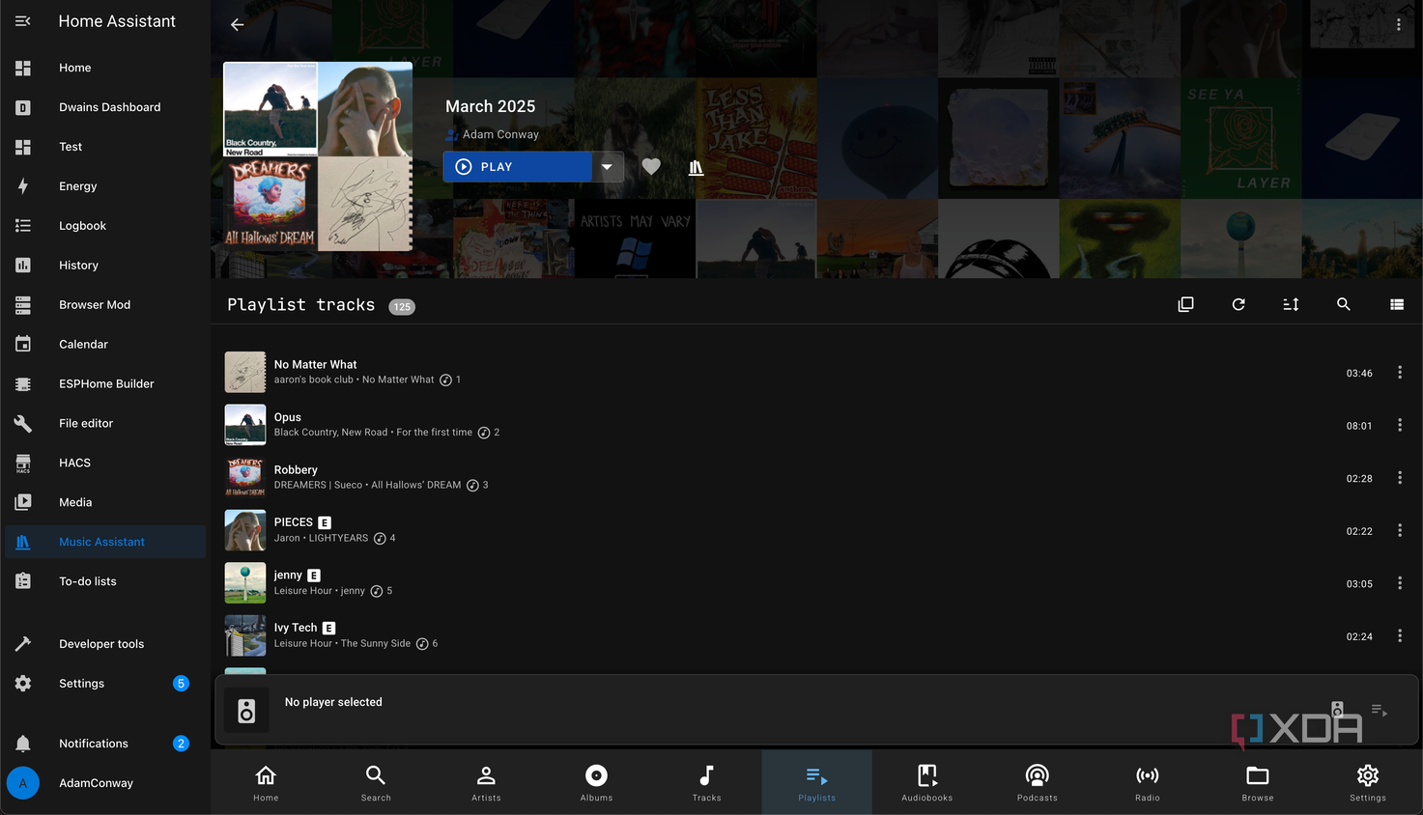Switch to Radio tab
Viewport: 1423px width, 815px height.
tap(1147, 782)
